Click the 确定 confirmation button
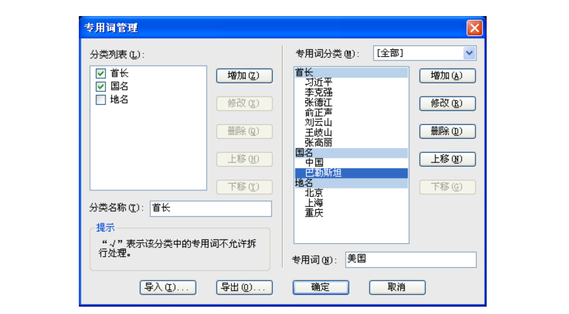 320,287
